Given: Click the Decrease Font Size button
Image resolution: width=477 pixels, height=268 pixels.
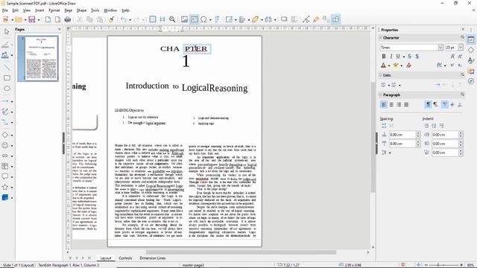Looking at the screenshot, I should tap(460, 57).
